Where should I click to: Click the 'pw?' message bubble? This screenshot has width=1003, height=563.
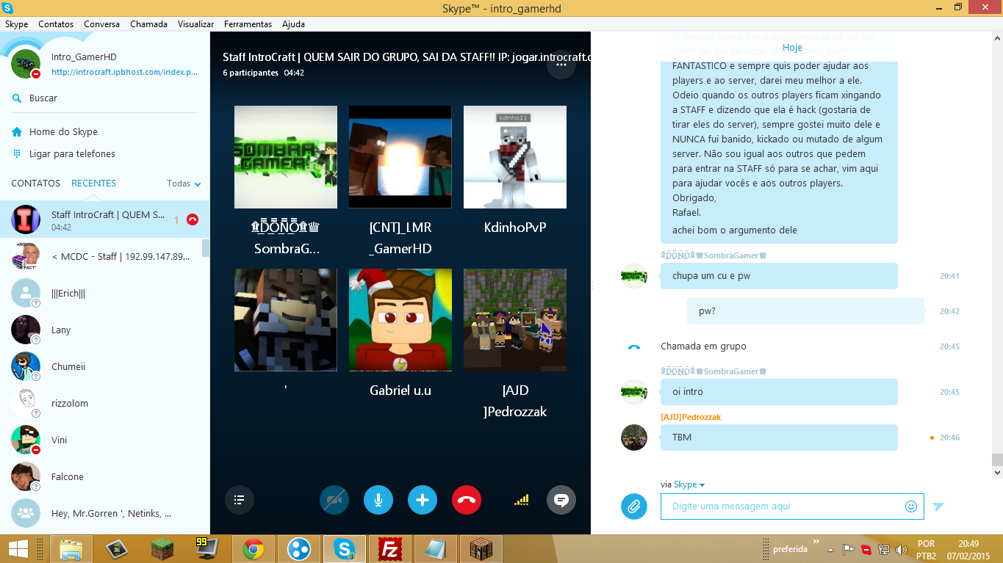tap(805, 311)
